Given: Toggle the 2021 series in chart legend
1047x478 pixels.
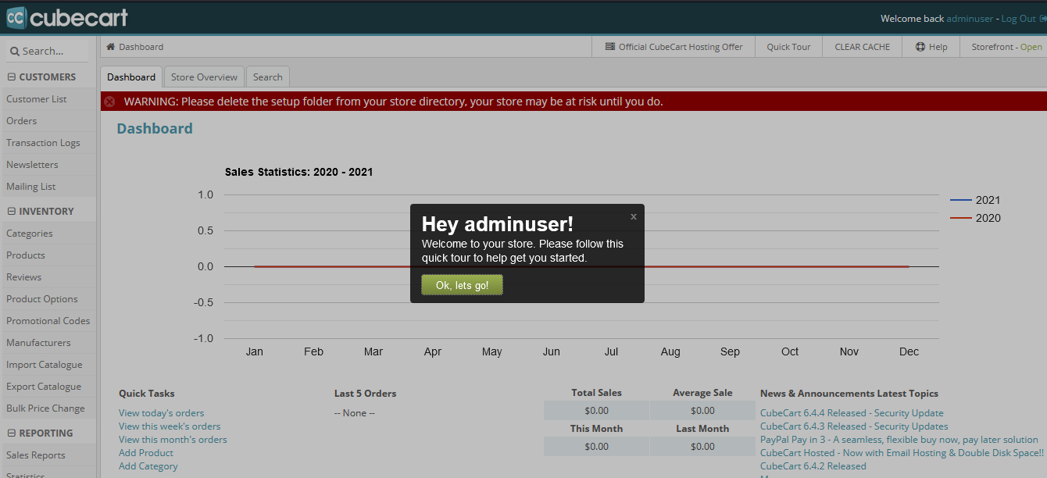Looking at the screenshot, I should (975, 200).
